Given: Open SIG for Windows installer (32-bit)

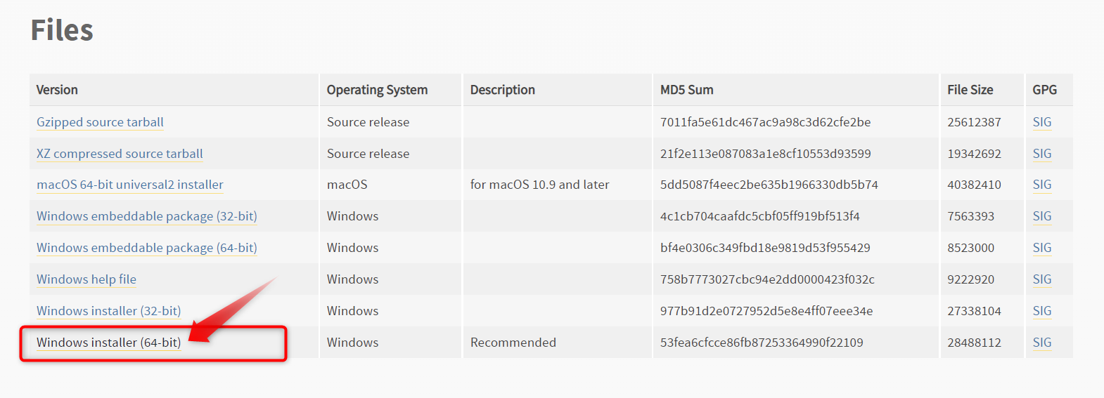Looking at the screenshot, I should point(1042,311).
